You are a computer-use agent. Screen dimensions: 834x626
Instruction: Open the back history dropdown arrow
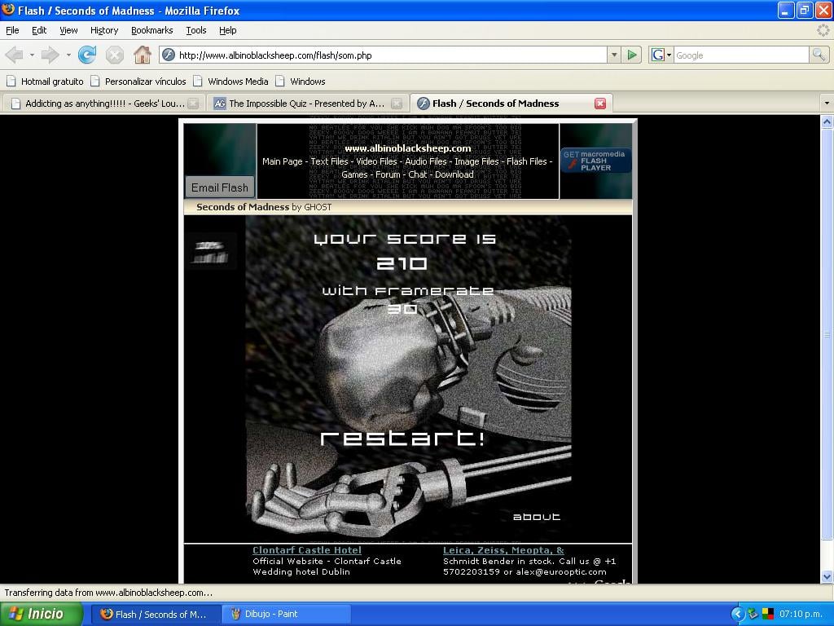pyautogui.click(x=32, y=55)
